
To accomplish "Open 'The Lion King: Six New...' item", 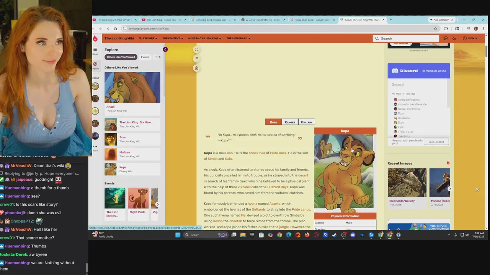I will [132, 124].
